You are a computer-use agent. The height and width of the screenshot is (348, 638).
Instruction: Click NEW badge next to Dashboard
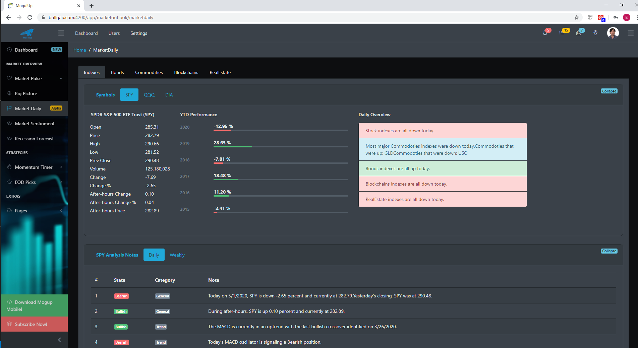57,50
